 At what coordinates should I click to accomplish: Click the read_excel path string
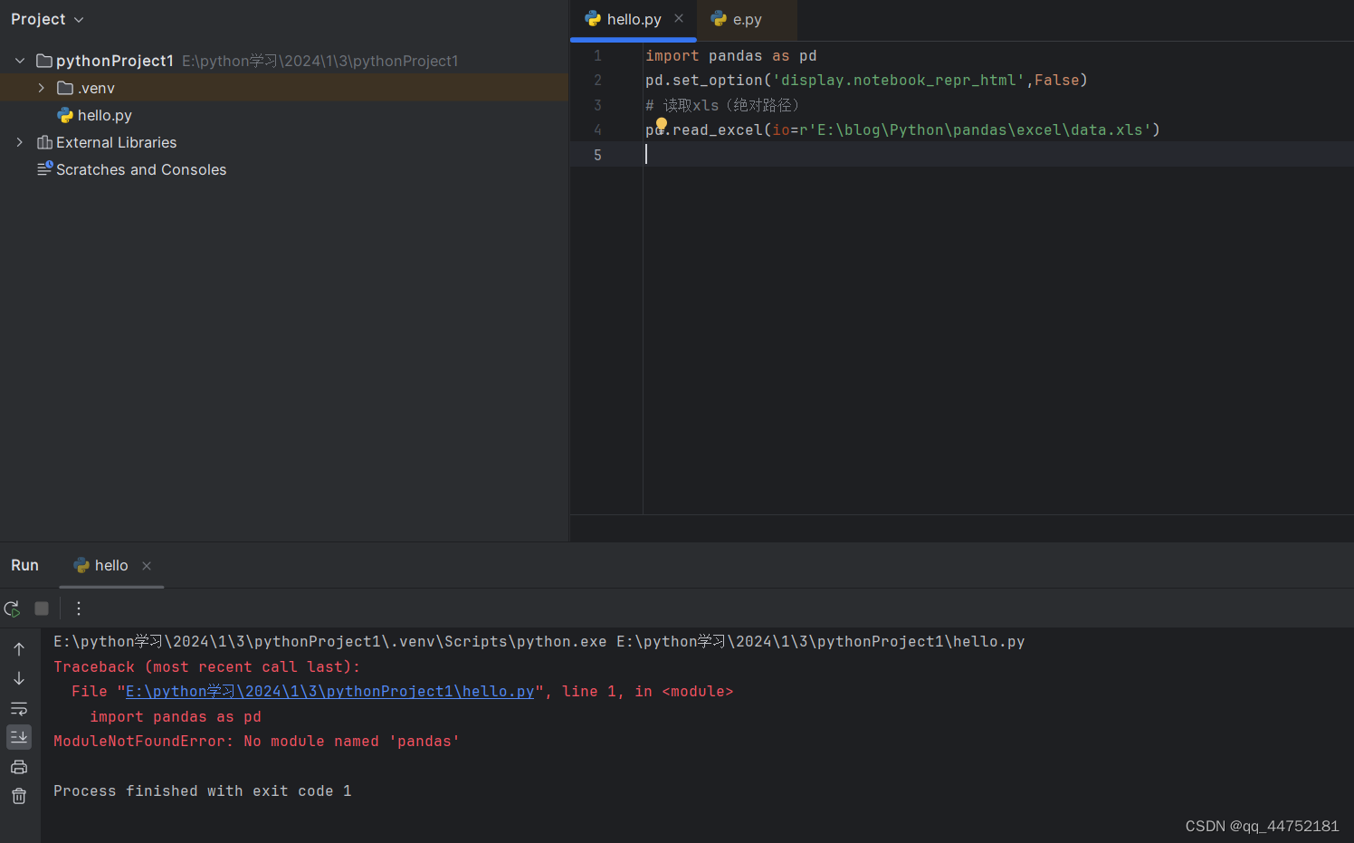(976, 130)
